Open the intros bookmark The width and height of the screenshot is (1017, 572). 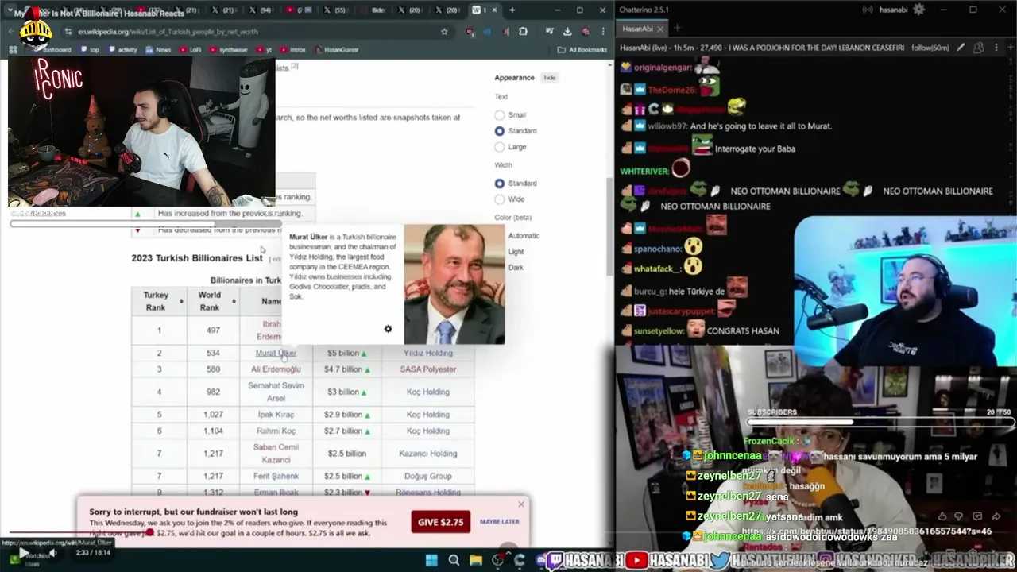291,49
